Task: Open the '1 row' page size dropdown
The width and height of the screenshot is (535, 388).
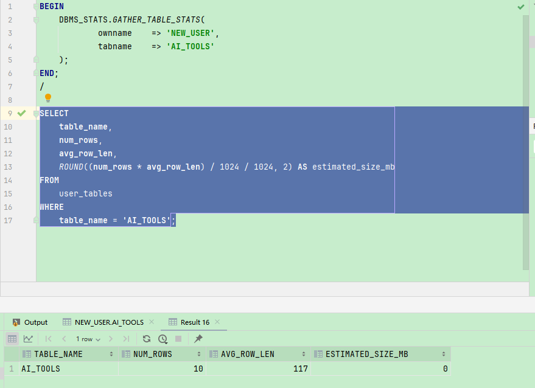Action: point(88,339)
